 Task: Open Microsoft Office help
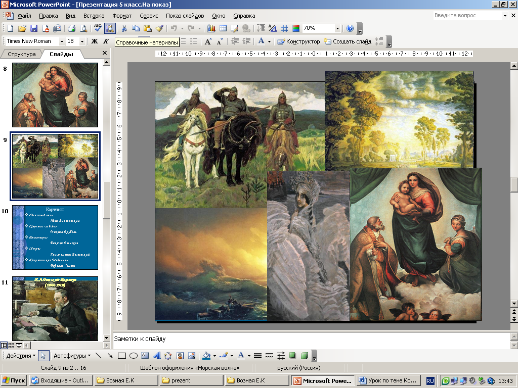pyautogui.click(x=350, y=28)
